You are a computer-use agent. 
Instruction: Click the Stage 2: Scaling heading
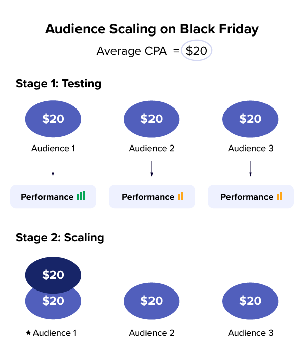pyautogui.click(x=60, y=237)
